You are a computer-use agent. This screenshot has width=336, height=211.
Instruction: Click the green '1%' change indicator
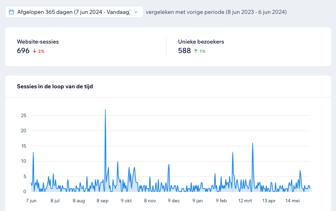coord(202,51)
